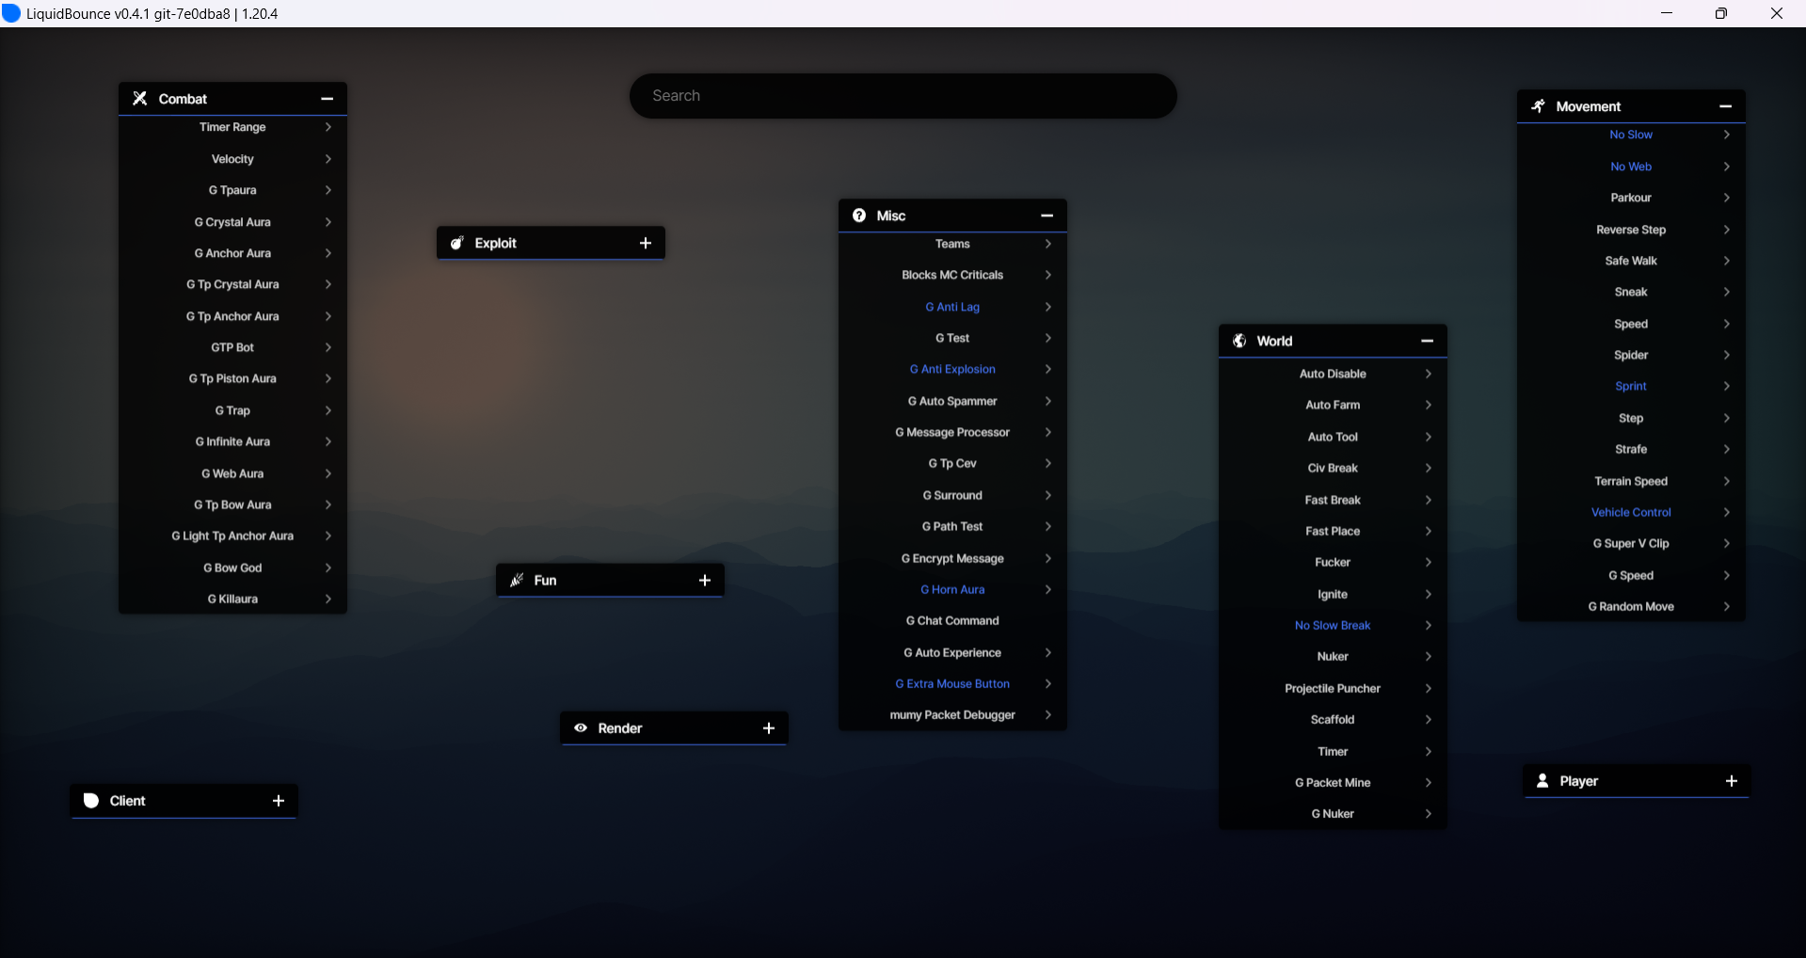Expand the Velocity settings arrow
1806x958 pixels.
point(328,159)
